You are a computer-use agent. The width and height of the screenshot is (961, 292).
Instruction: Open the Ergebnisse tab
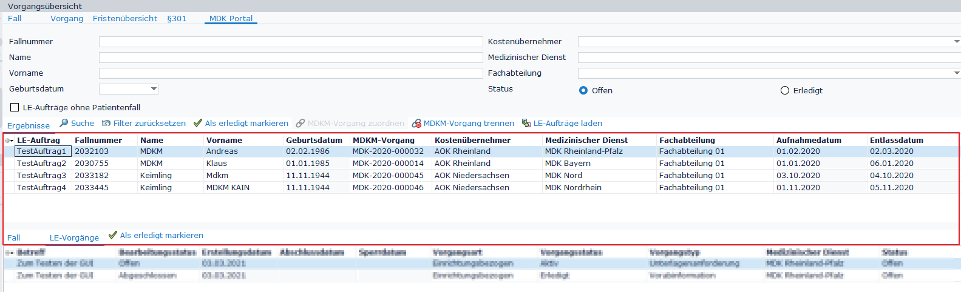[x=29, y=125]
